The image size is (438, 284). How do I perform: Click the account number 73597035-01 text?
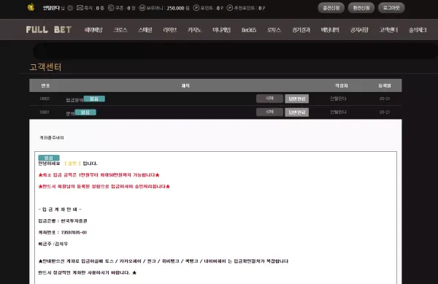[x=74, y=232]
